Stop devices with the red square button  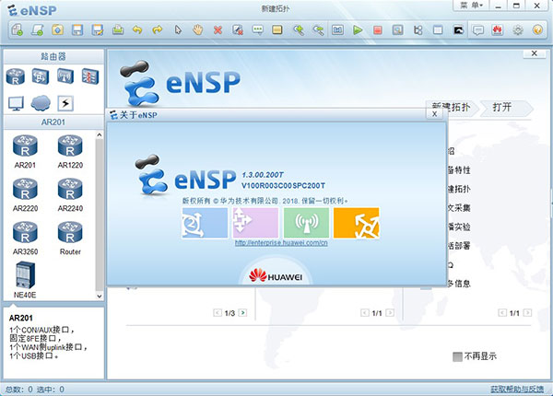pyautogui.click(x=378, y=30)
